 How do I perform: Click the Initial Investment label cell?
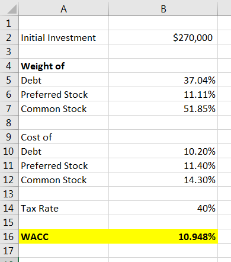(x=63, y=37)
